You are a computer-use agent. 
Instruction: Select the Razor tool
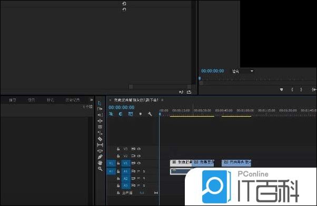(x=100, y=139)
